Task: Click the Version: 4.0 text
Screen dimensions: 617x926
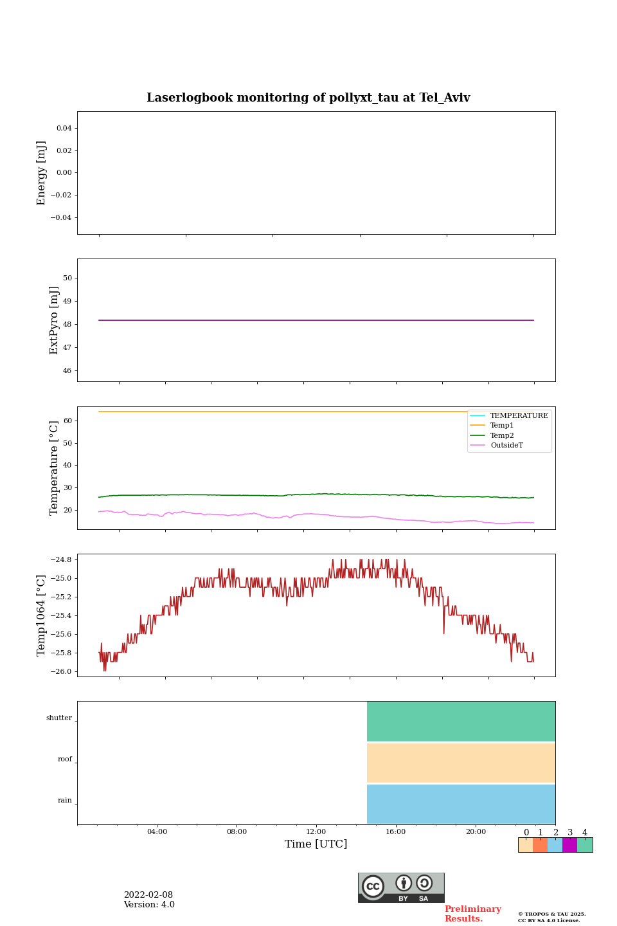Action: (149, 905)
